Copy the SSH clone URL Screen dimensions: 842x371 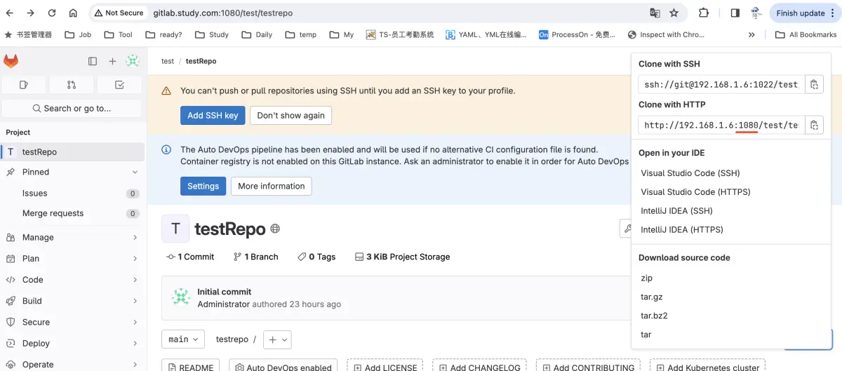(814, 84)
